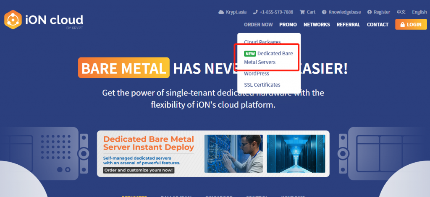The image size is (430, 197).
Task: Click the user icon beside Register
Action: pos(370,12)
